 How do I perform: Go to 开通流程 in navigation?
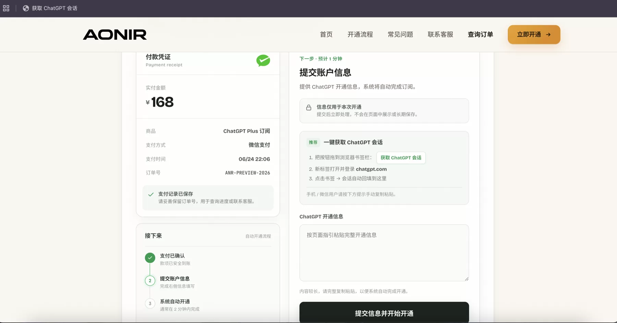click(x=360, y=35)
